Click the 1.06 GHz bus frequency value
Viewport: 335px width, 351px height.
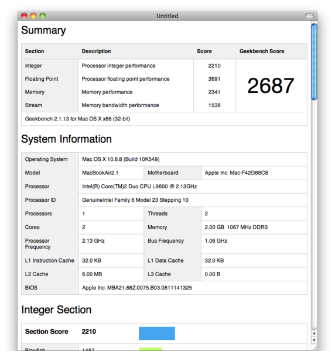[x=216, y=241]
